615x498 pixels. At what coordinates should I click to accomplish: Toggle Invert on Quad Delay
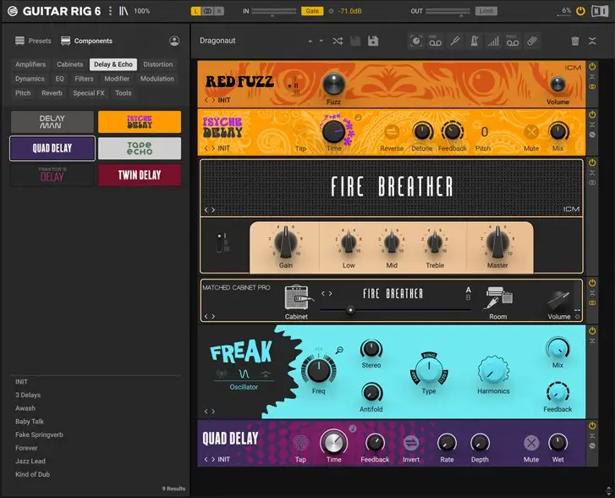coord(411,443)
